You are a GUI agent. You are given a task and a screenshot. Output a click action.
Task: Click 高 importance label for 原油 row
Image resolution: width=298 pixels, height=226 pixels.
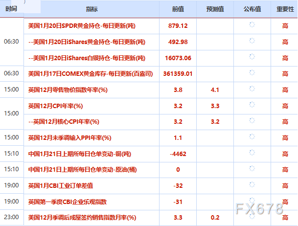coord(285,169)
